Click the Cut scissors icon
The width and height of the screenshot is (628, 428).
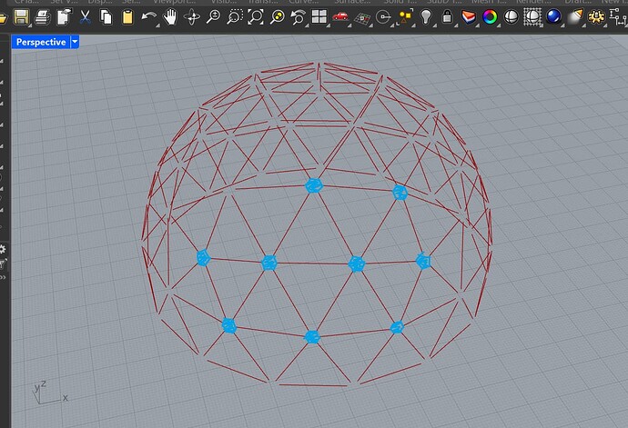point(85,17)
